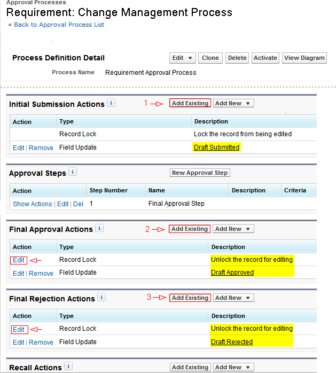Go back to Approval Process List
The height and width of the screenshot is (373, 336).
click(59, 25)
